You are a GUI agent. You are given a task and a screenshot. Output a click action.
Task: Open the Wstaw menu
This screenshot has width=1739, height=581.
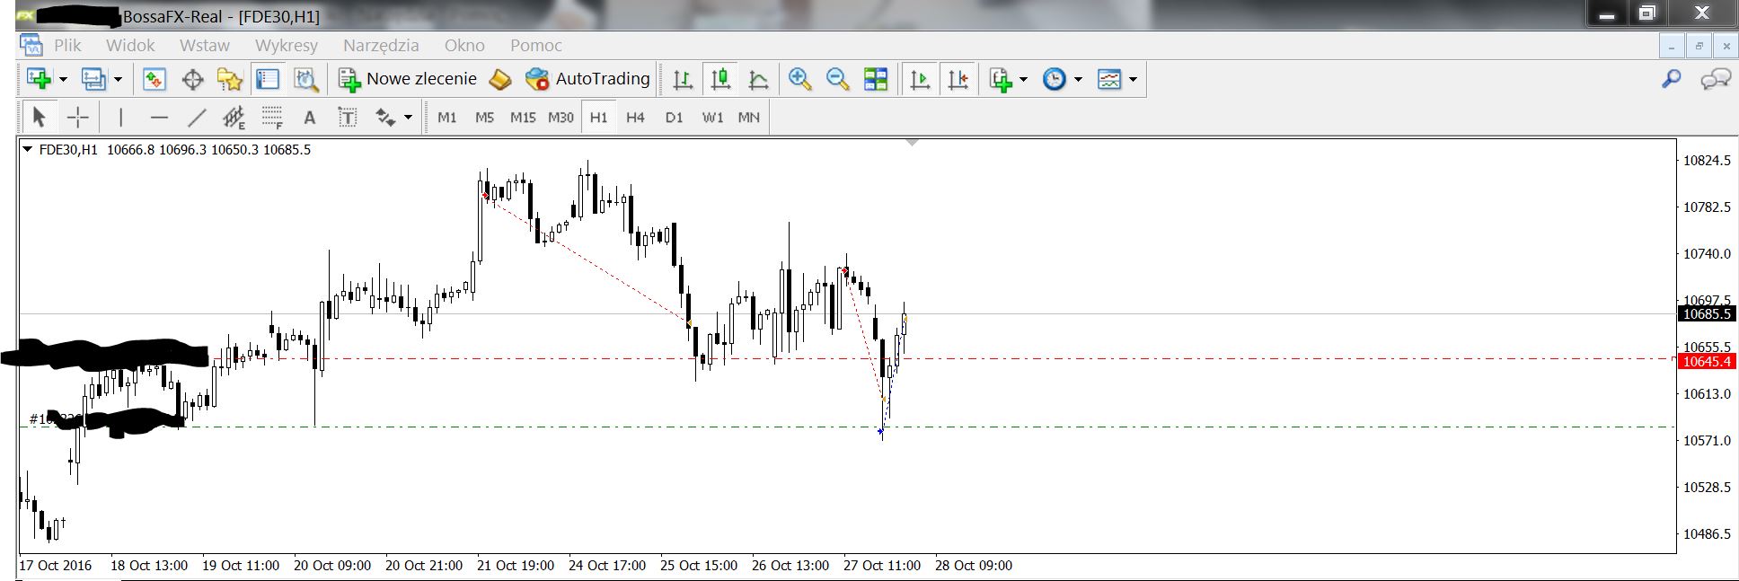pyautogui.click(x=205, y=45)
